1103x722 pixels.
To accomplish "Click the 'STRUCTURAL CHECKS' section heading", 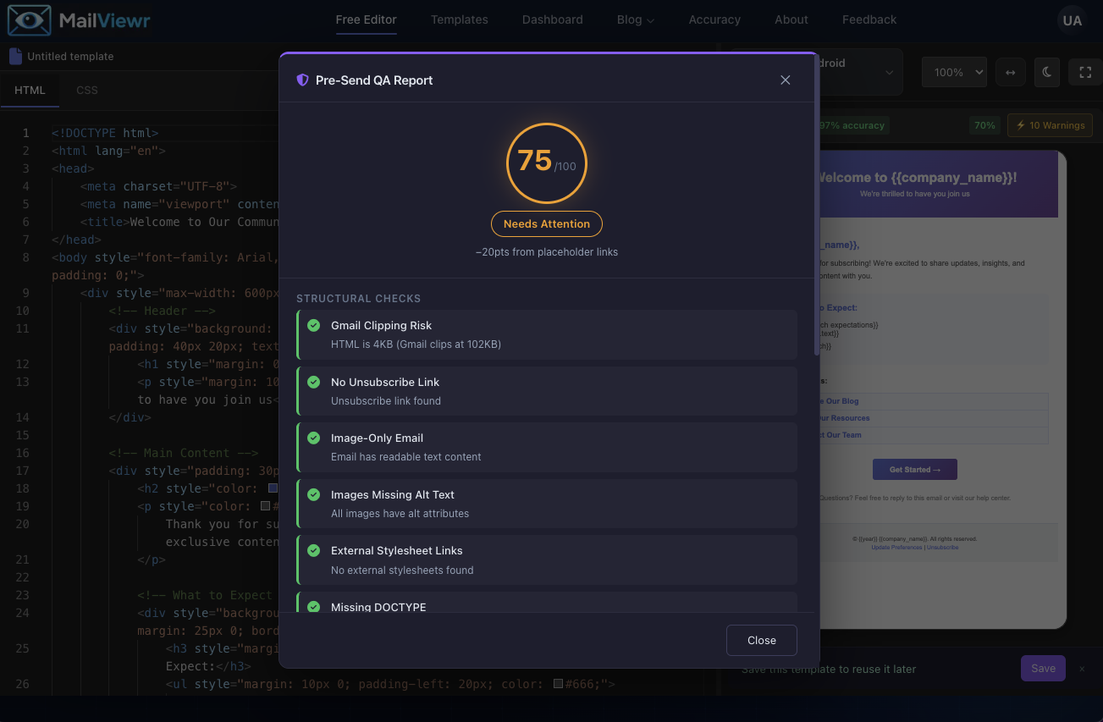I will (x=359, y=299).
